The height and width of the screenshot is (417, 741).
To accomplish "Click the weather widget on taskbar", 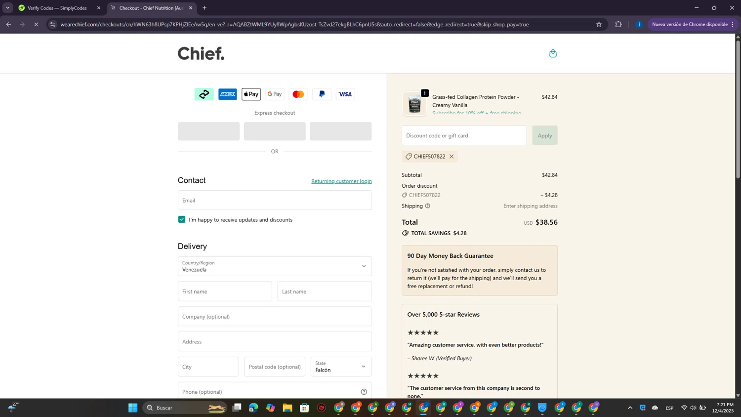I will pyautogui.click(x=13, y=407).
